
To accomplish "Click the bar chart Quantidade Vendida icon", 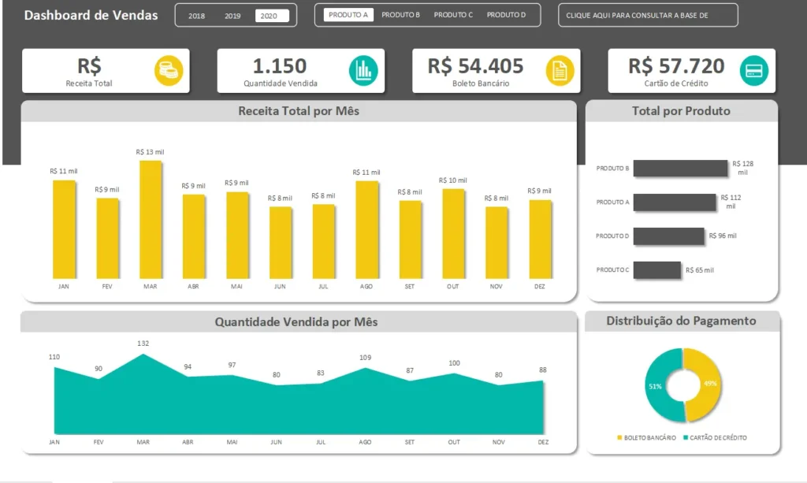I will pos(363,71).
